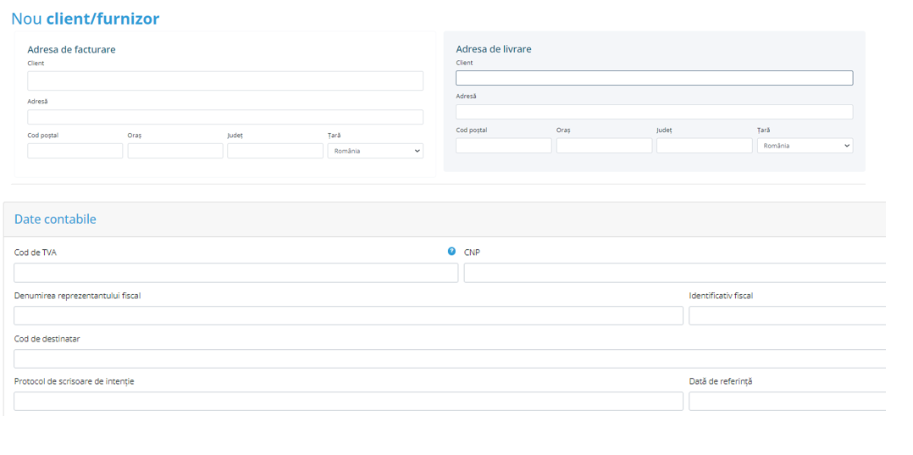The width and height of the screenshot is (913, 455).
Task: Click the Dată de referință field
Action: (x=787, y=402)
